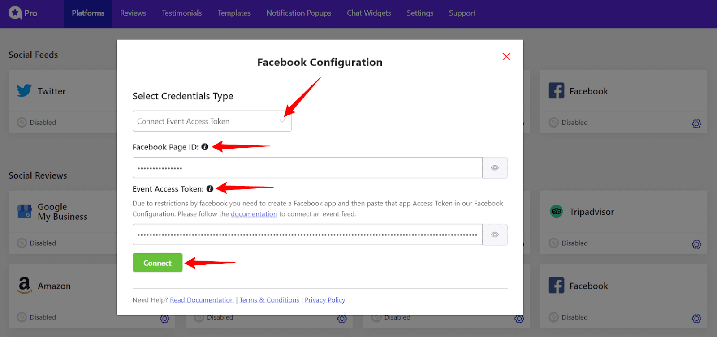The height and width of the screenshot is (337, 717).
Task: Open settings gear on Social Reviews Facebook card
Action: coord(696,318)
